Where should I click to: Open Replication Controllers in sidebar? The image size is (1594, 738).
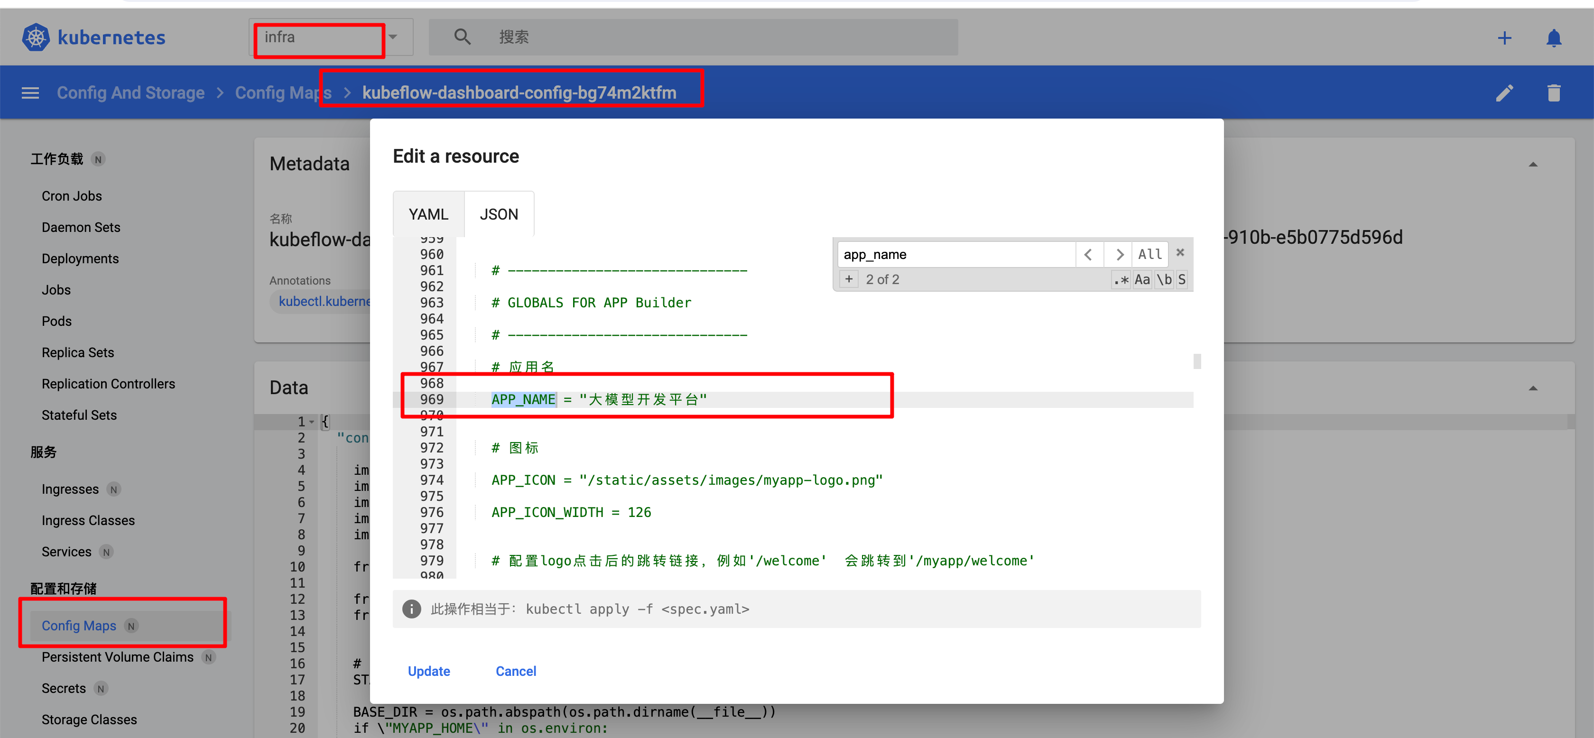pyautogui.click(x=108, y=384)
